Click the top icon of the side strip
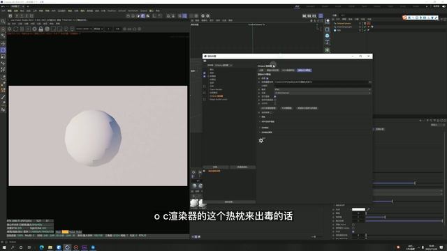 327,22
